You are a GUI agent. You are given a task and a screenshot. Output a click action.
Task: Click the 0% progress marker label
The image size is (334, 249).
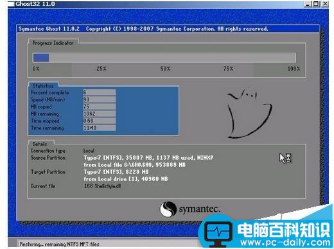[x=36, y=69]
